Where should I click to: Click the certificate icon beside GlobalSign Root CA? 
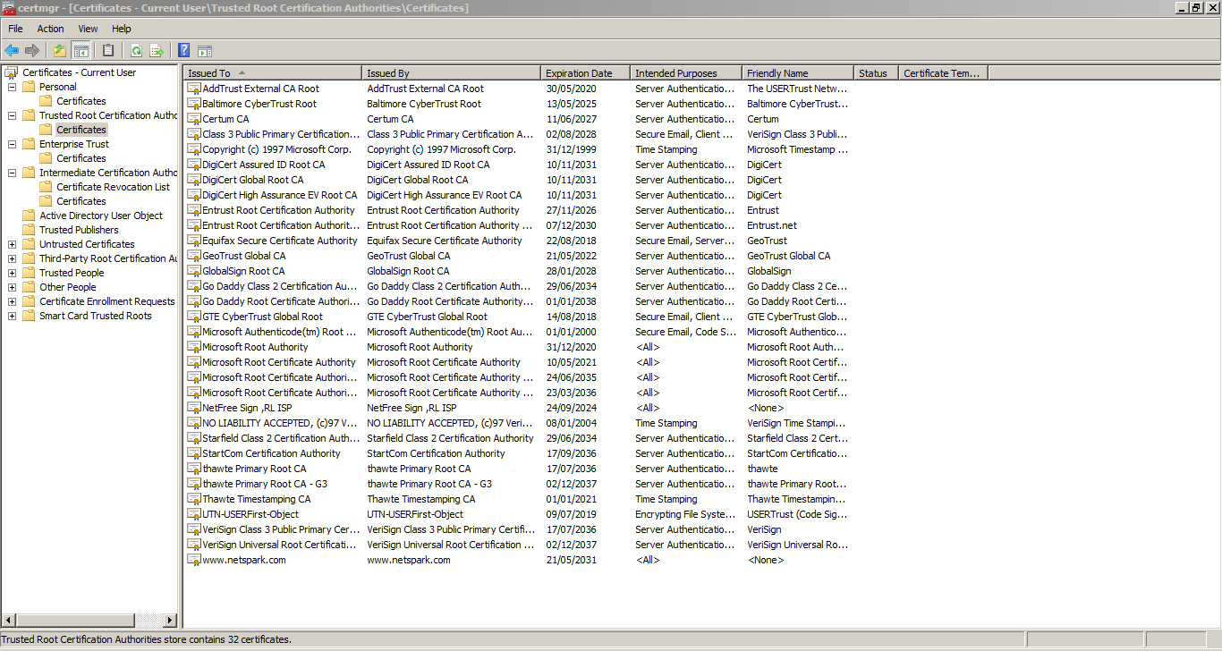click(x=193, y=271)
